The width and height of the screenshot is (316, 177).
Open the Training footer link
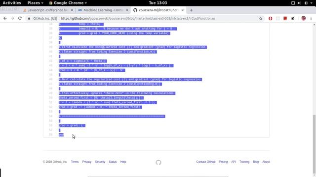point(244,162)
